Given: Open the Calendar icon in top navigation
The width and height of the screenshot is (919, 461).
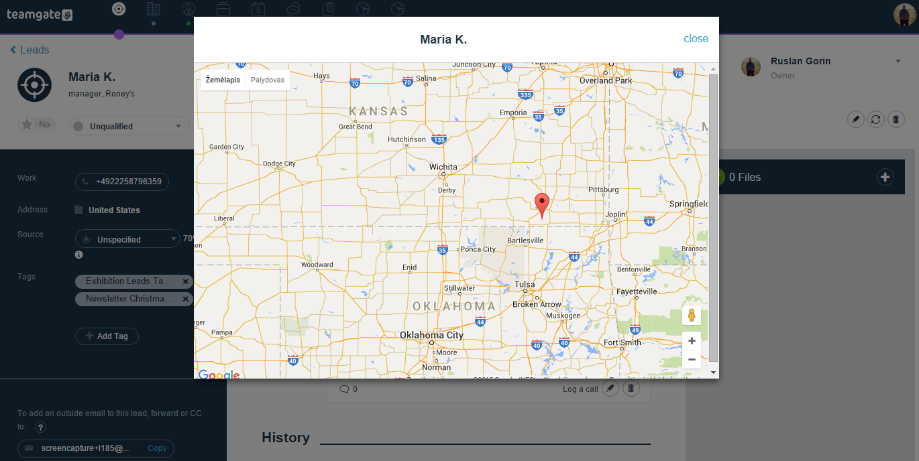Looking at the screenshot, I should tap(258, 9).
